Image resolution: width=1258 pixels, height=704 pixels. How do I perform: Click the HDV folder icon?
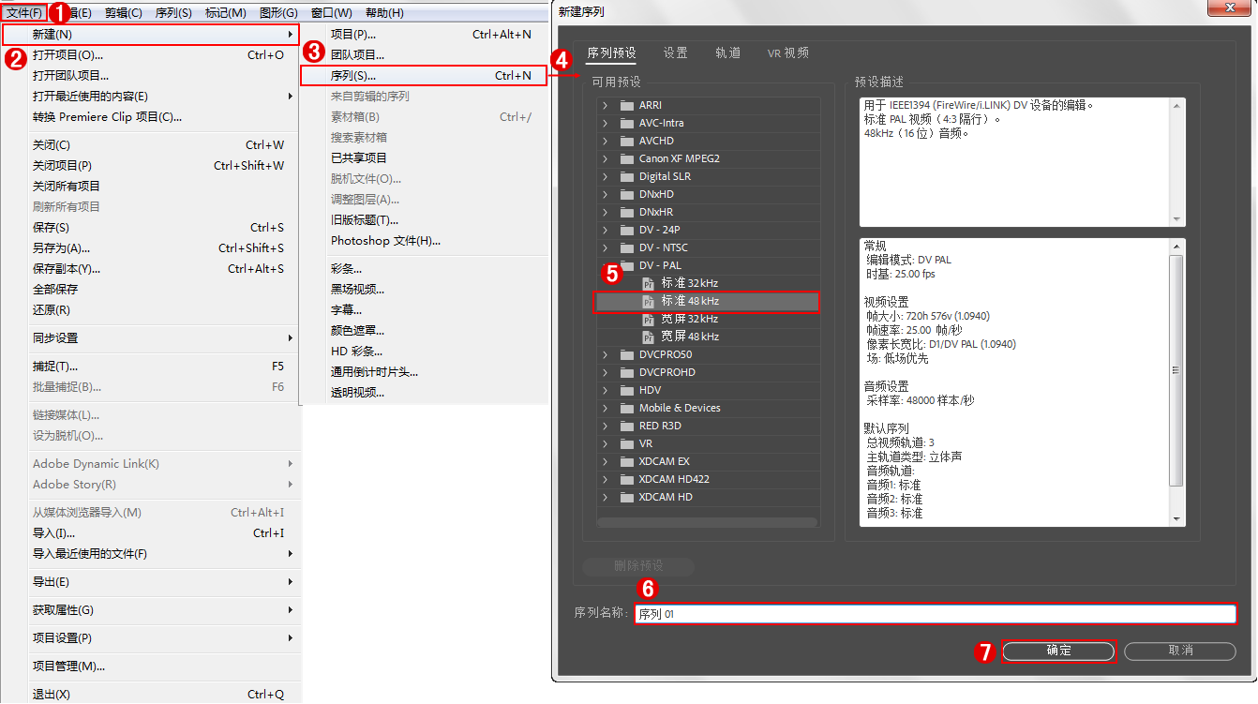point(626,390)
